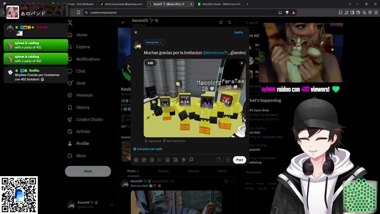Add media with the image icon

pos(136,160)
